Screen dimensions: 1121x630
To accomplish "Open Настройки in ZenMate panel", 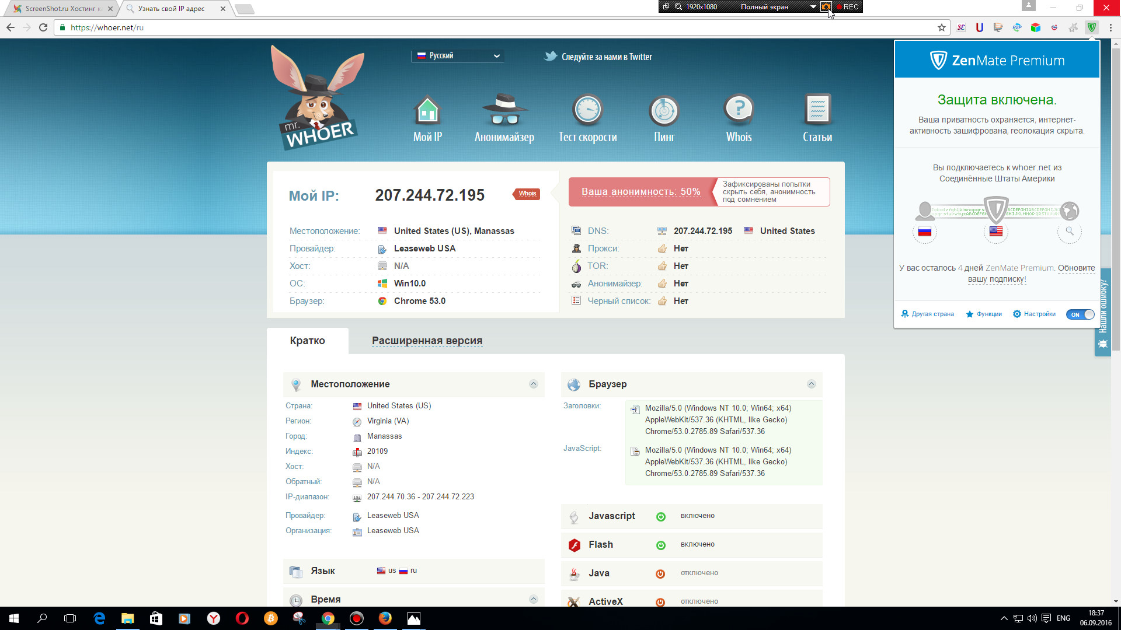I will click(1034, 314).
